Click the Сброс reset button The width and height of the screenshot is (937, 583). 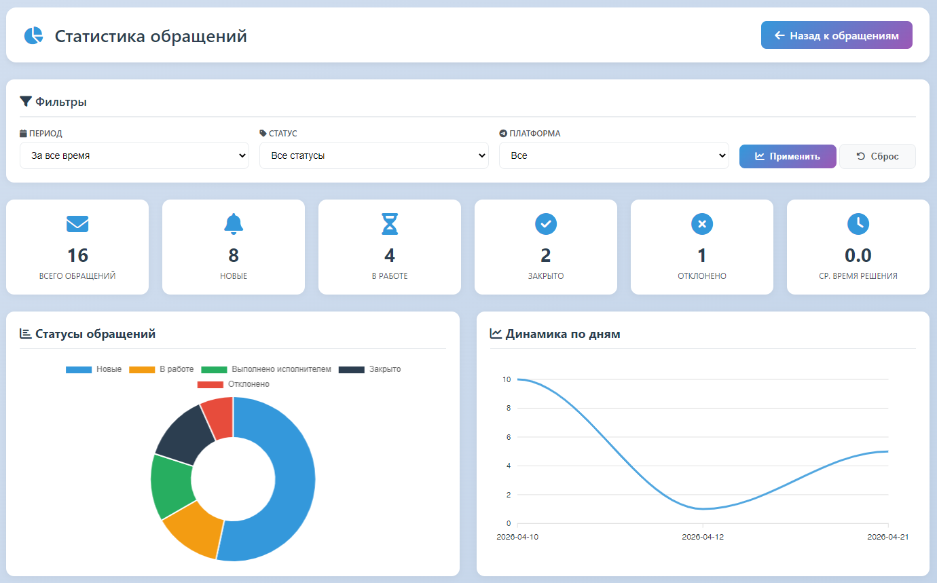pyautogui.click(x=877, y=156)
